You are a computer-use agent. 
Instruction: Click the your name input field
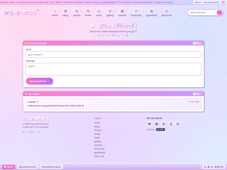tap(113, 55)
